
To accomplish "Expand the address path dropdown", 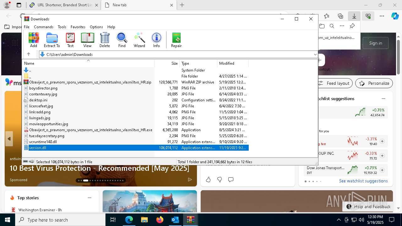I will click(x=315, y=54).
